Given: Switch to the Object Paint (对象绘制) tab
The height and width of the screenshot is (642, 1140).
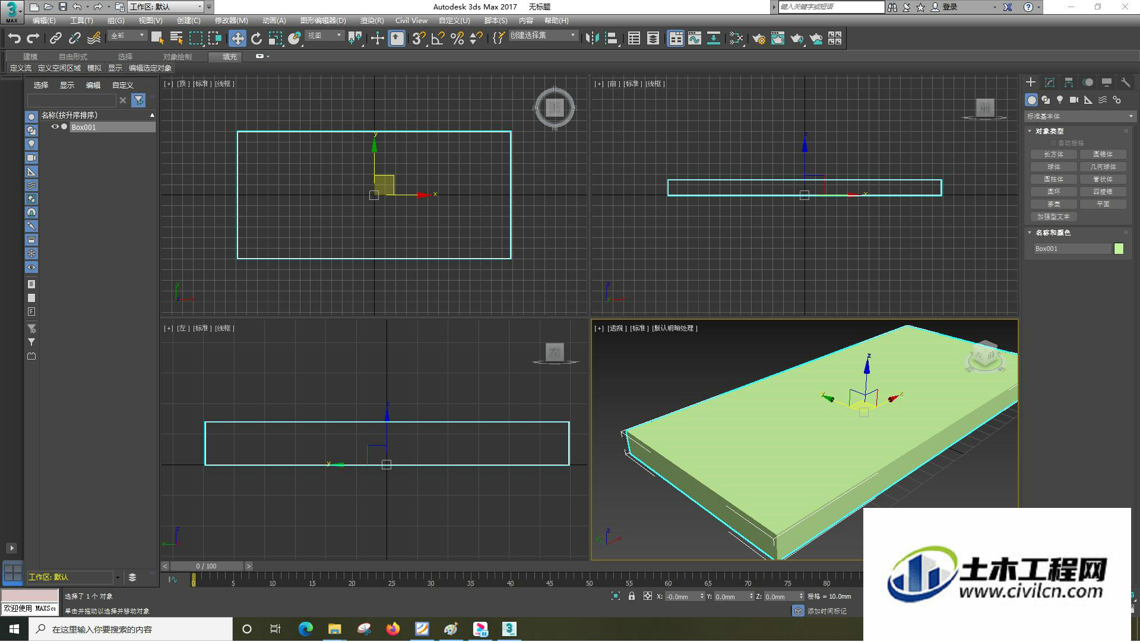Looking at the screenshot, I should click(177, 57).
